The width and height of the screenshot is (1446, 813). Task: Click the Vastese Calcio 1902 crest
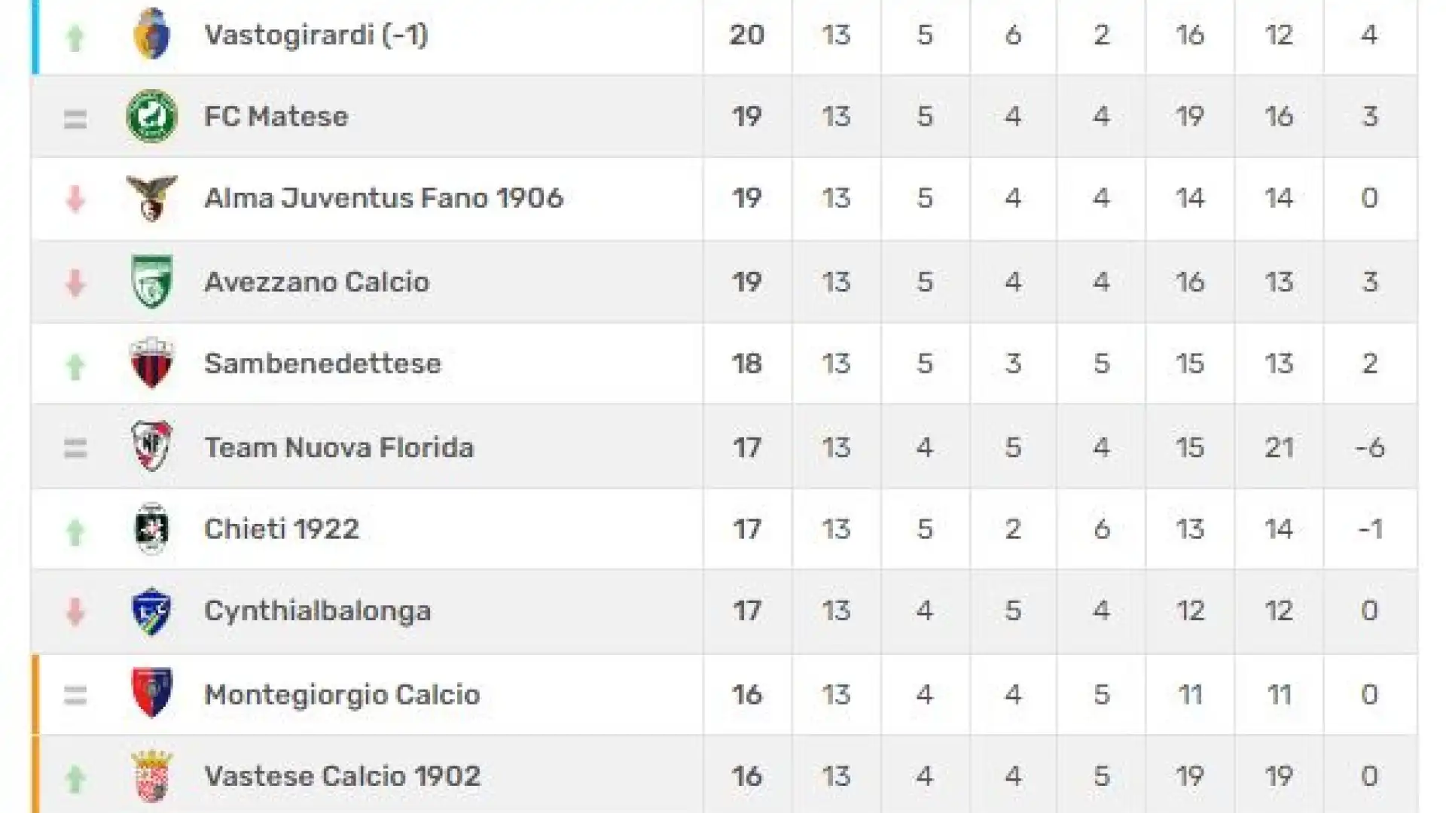151,776
